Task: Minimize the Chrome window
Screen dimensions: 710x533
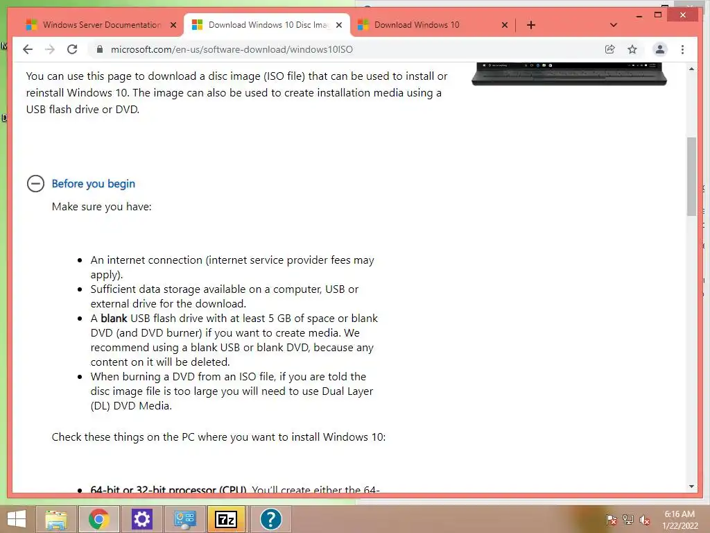Action: (x=639, y=15)
